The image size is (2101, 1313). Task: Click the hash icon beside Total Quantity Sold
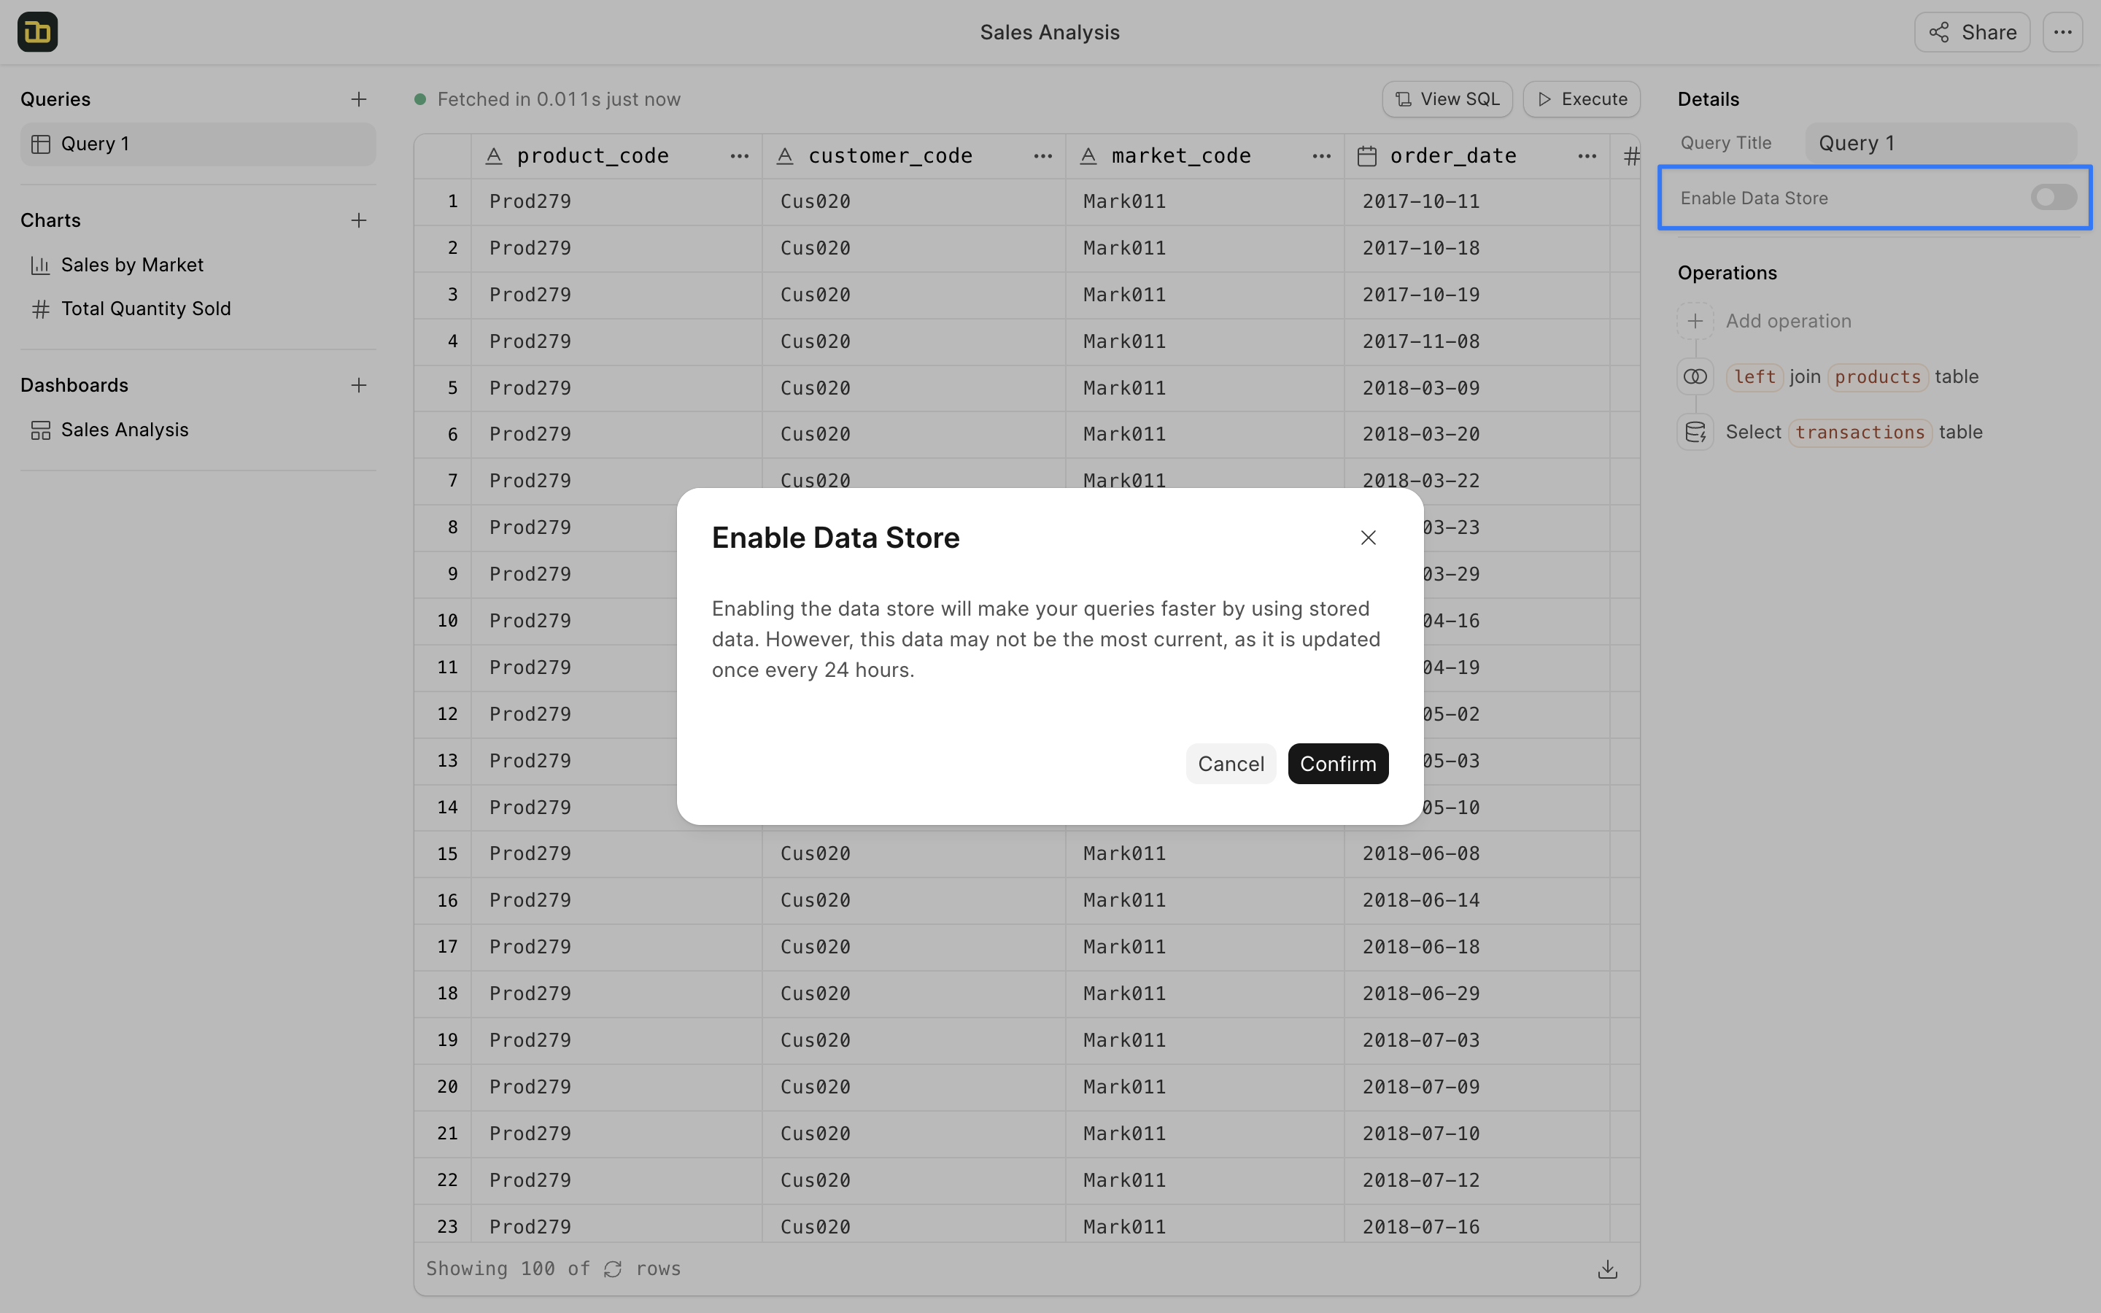coord(41,309)
